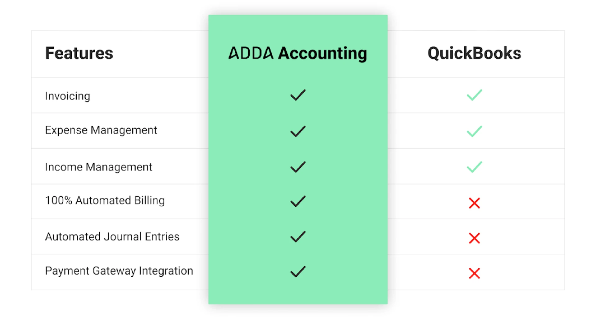596x317 pixels.
Task: Select the Expense Management feature label
Action: pos(101,130)
